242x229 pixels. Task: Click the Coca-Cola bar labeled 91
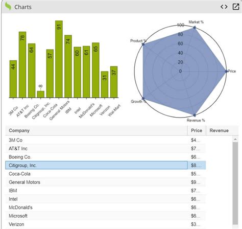(x=59, y=59)
